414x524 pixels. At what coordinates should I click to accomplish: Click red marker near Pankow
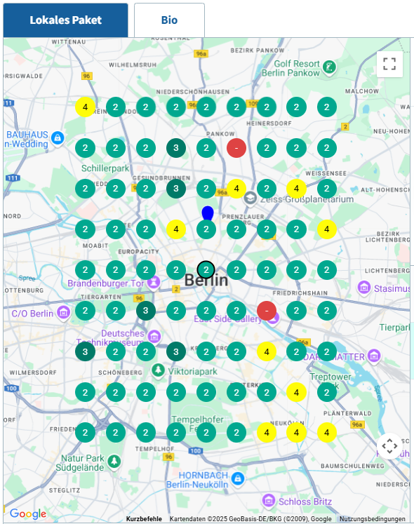point(236,148)
